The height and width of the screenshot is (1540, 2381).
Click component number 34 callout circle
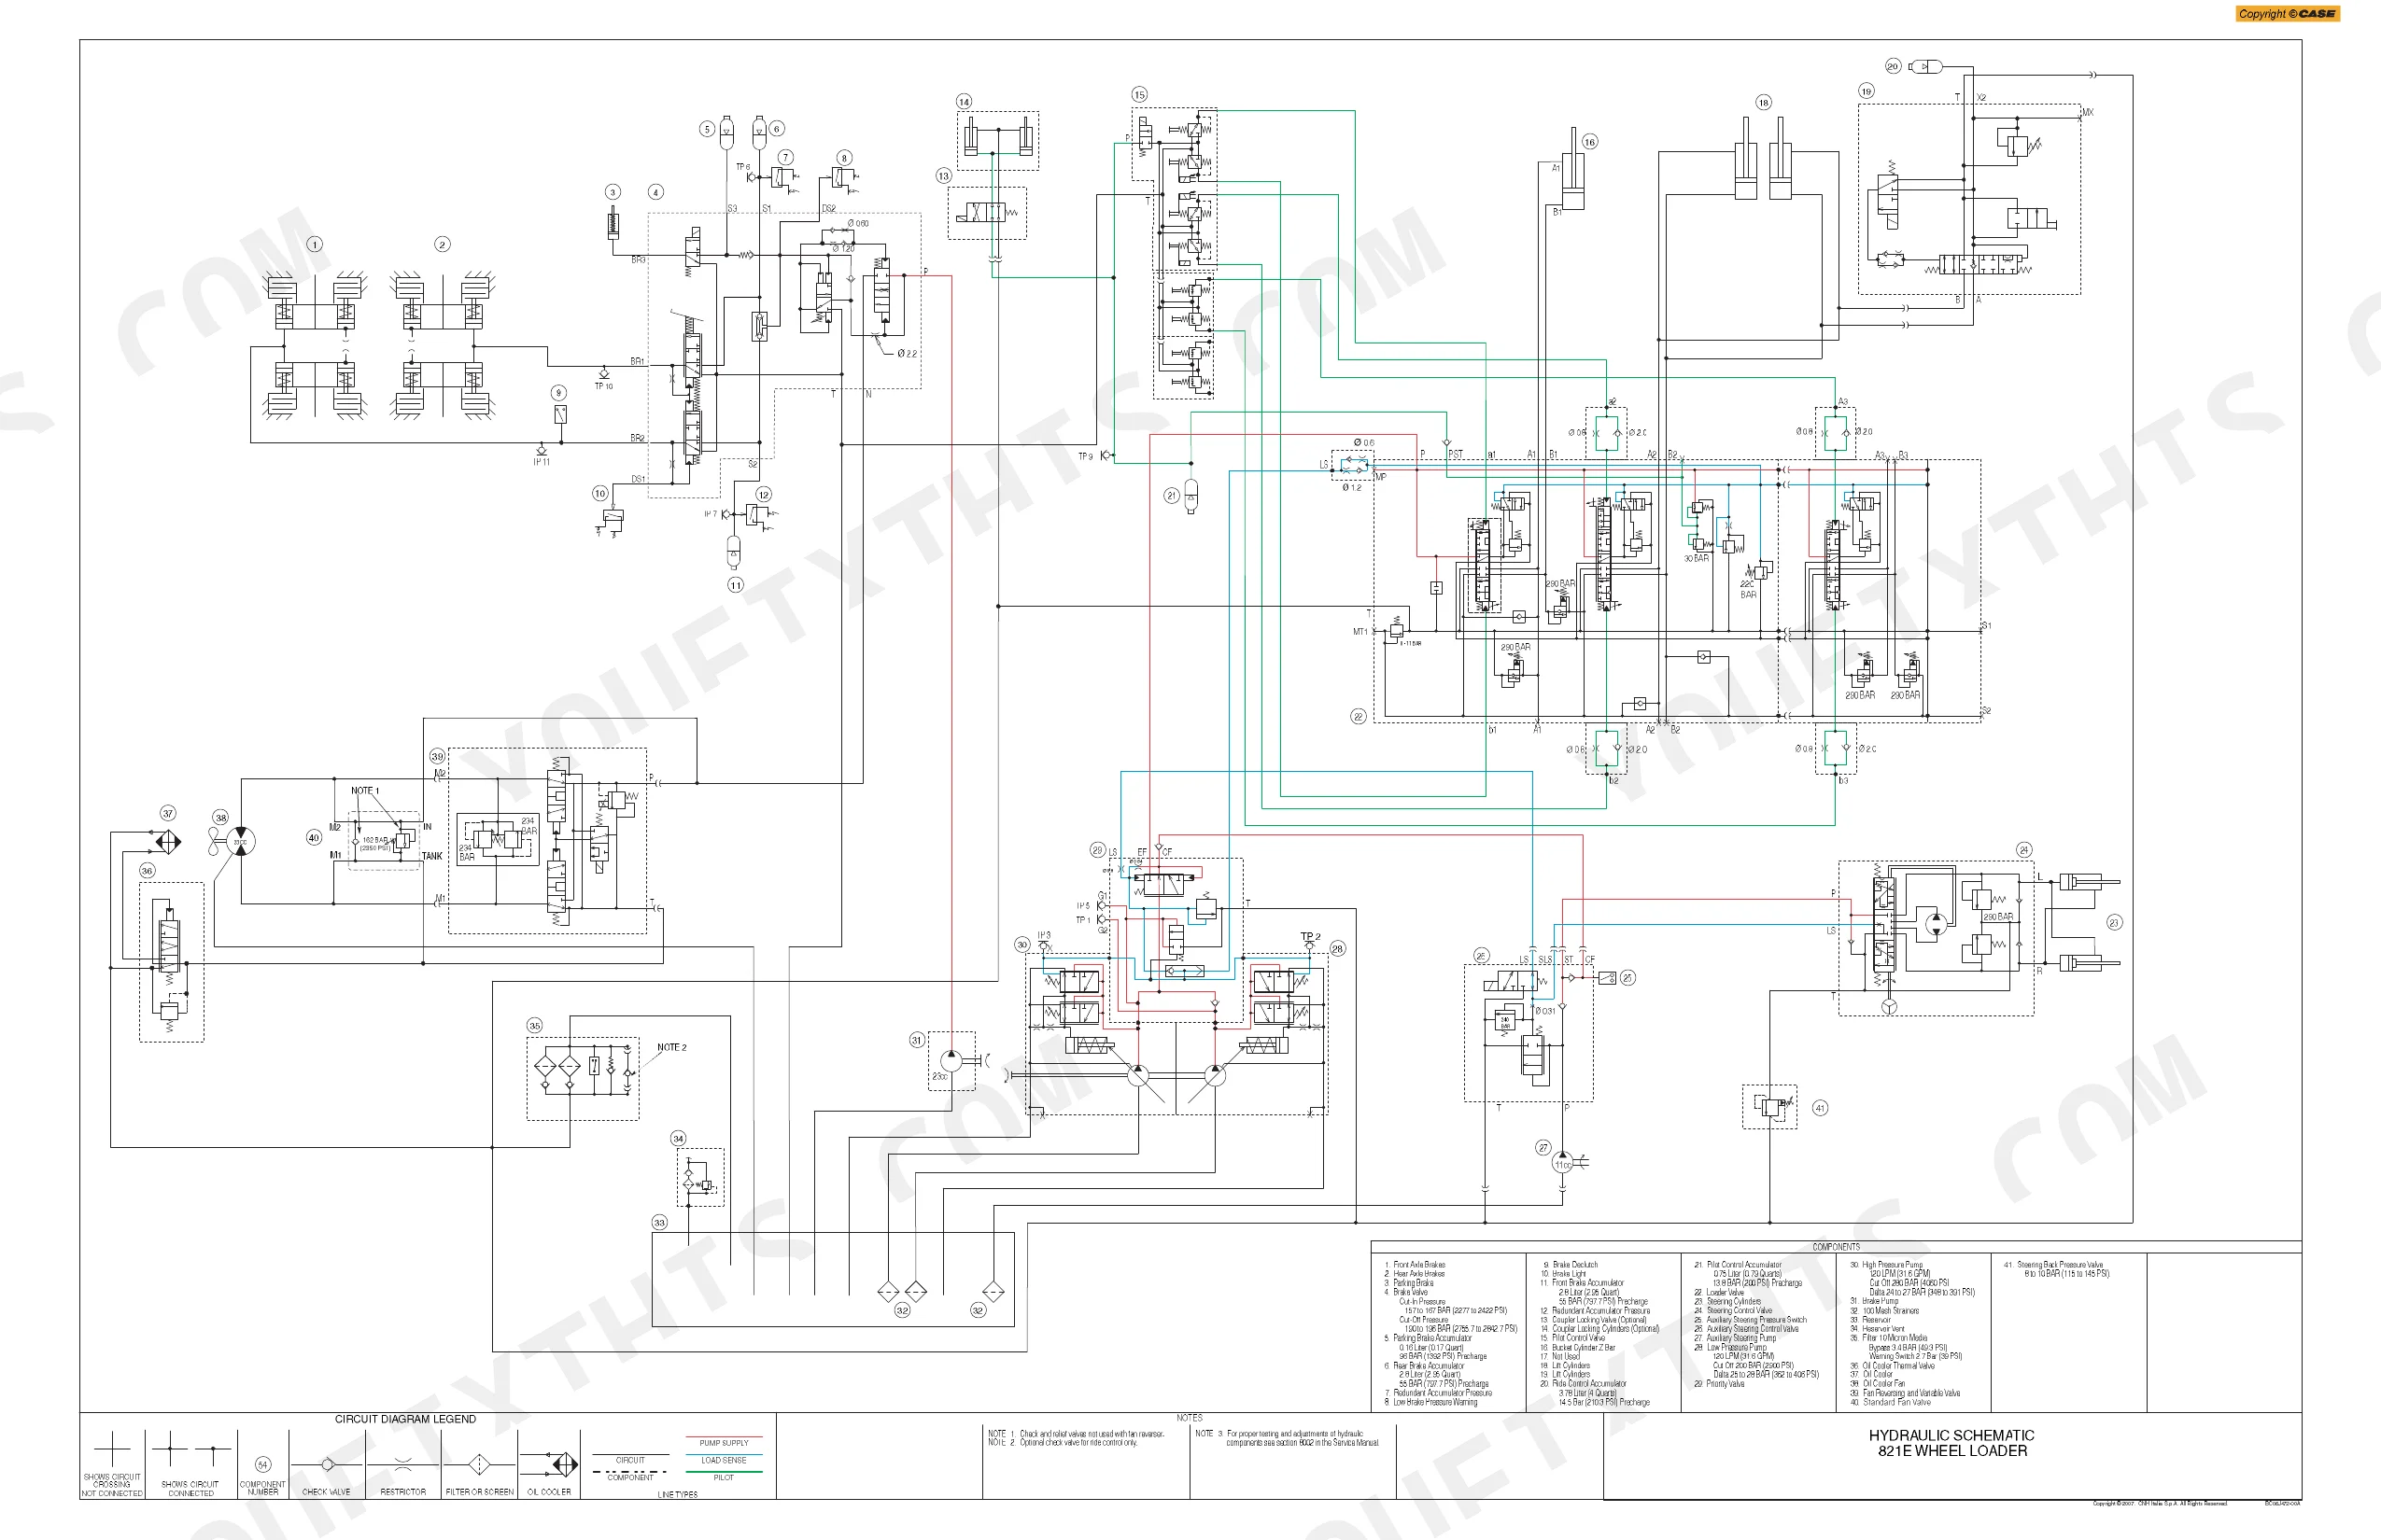pos(678,1138)
